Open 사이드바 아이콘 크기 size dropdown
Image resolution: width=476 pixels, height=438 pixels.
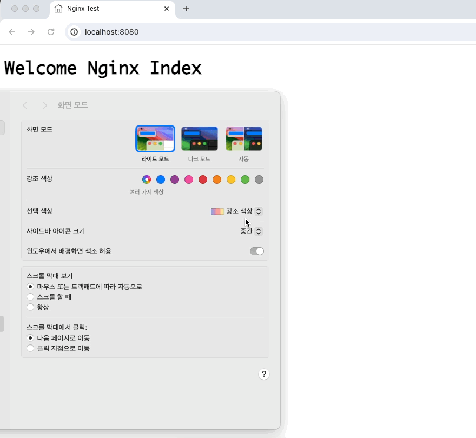tap(251, 231)
